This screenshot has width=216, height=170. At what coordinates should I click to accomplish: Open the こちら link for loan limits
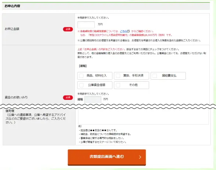(123, 31)
